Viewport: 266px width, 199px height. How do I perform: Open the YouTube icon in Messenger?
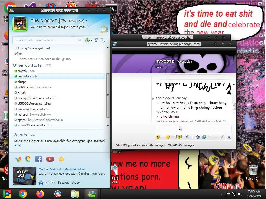click(x=50, y=159)
